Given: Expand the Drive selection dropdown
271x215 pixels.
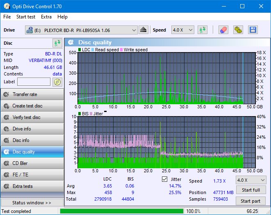Looking at the screenshot, I should (x=134, y=30).
